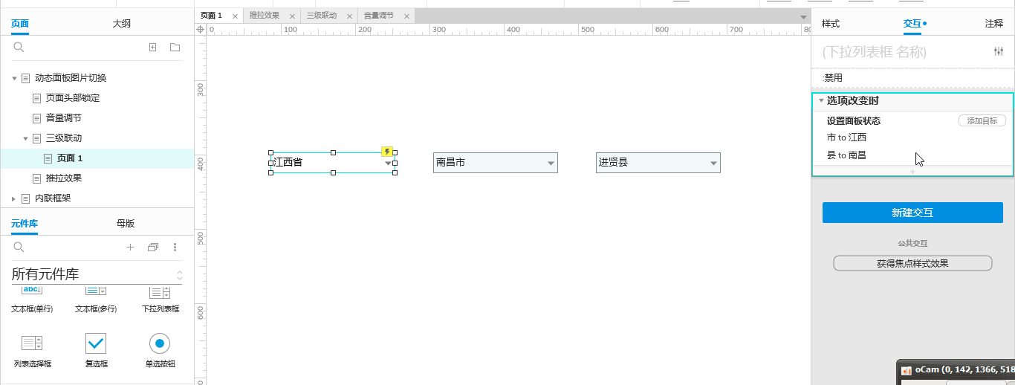Close the 页面 1 canvas tab
1015x385 pixels.
(x=235, y=16)
